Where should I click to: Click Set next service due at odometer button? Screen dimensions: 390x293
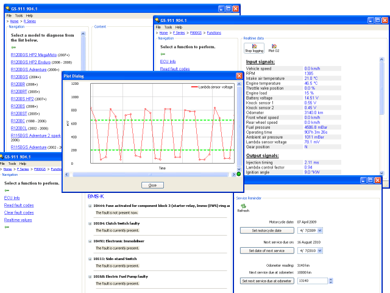[x=267, y=281]
